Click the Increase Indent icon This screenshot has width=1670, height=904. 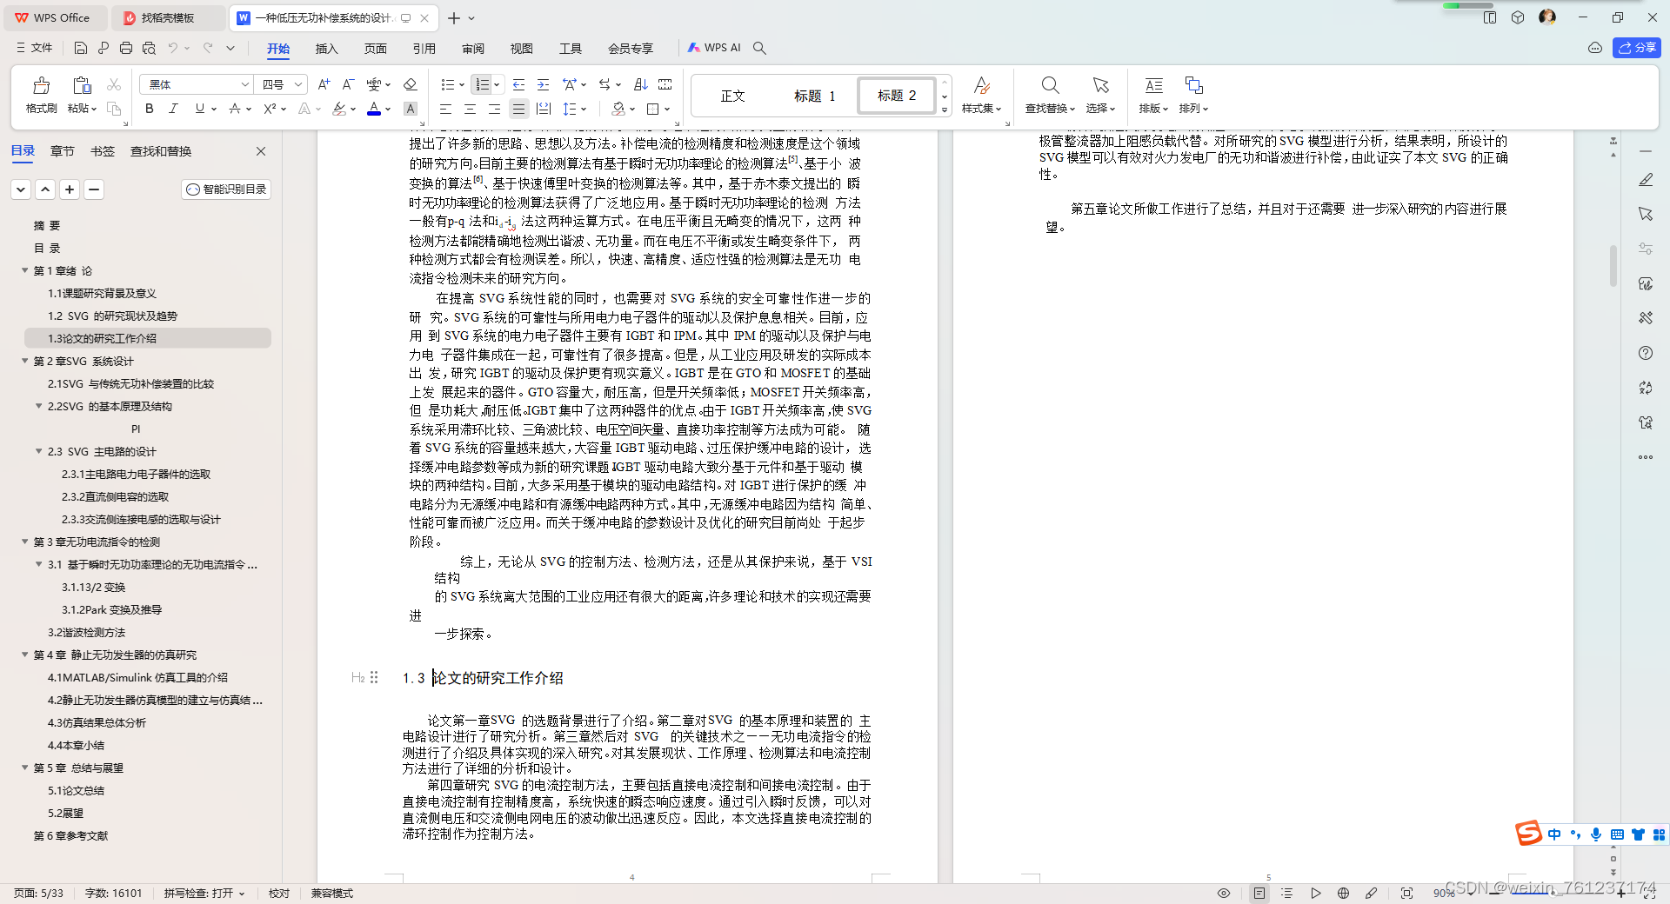pos(543,84)
